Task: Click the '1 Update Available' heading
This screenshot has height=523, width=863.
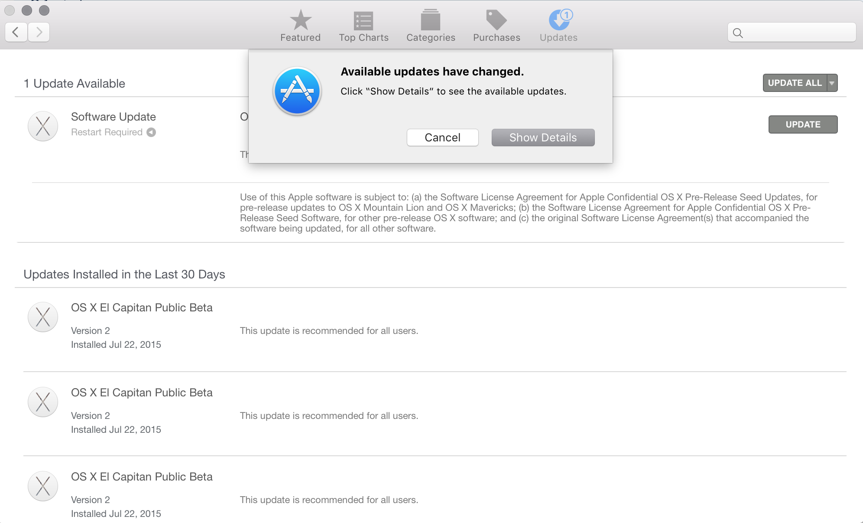Action: [75, 83]
